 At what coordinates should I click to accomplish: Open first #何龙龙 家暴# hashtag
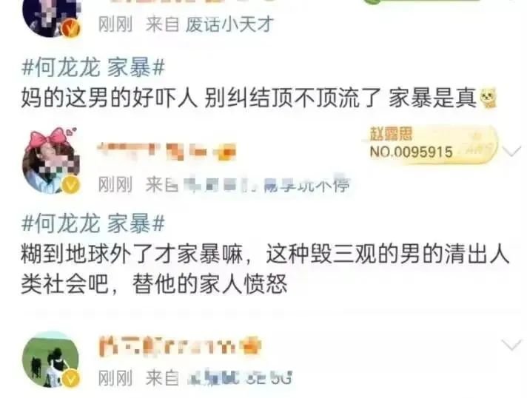pyautogui.click(x=93, y=67)
